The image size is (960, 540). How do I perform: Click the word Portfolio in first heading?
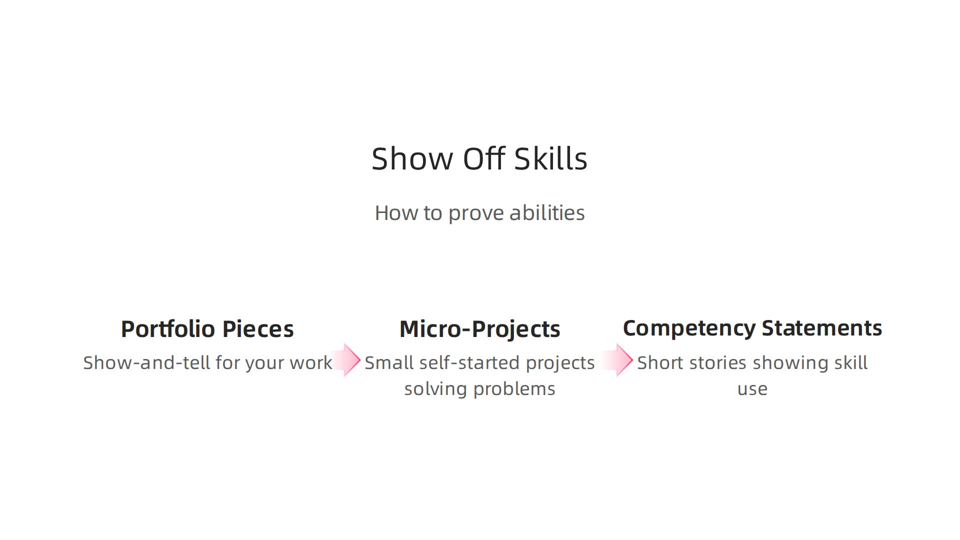point(168,329)
